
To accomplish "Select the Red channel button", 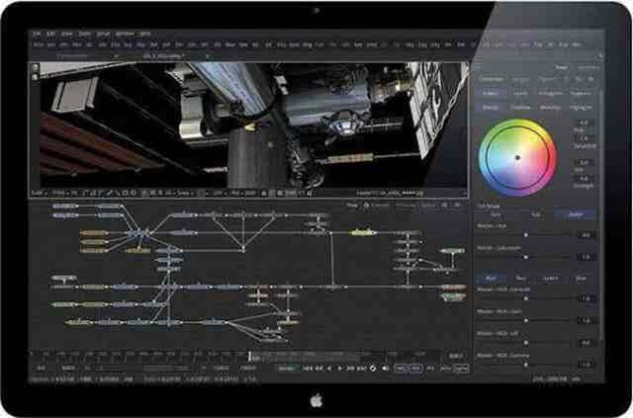I will coord(519,279).
